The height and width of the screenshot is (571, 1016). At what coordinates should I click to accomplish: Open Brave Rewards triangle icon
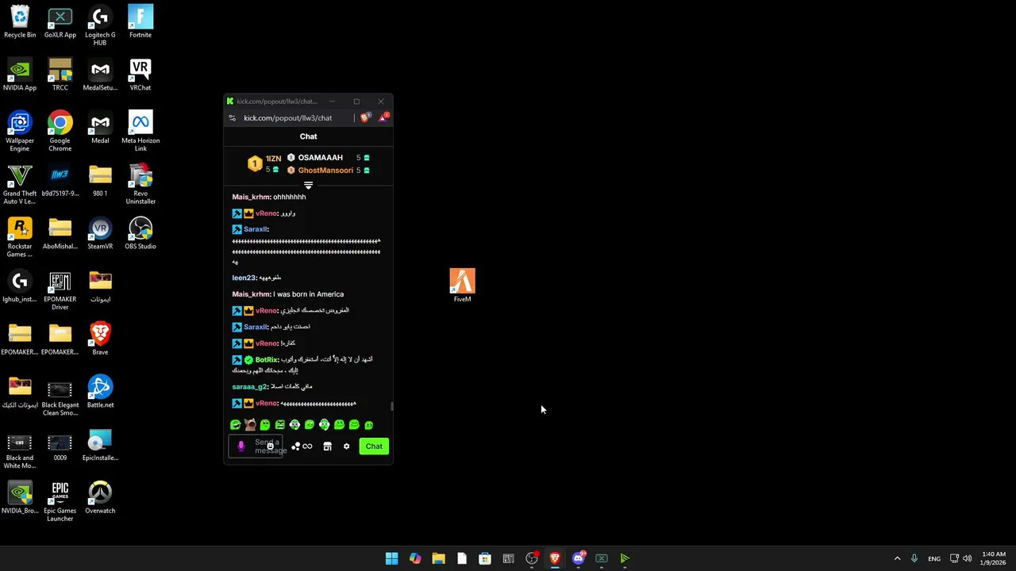[383, 117]
